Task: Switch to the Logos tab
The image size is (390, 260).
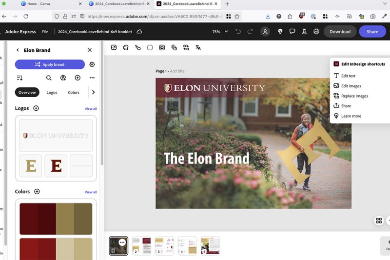Action: (52, 92)
